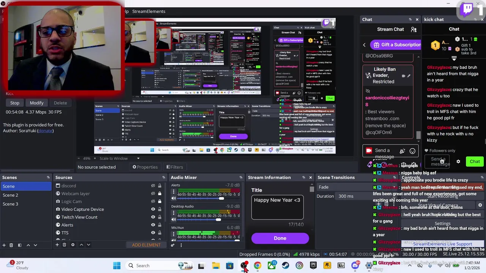This screenshot has width=486, height=273.
Task: Open Virtual Camera settings gear
Action: (480, 205)
